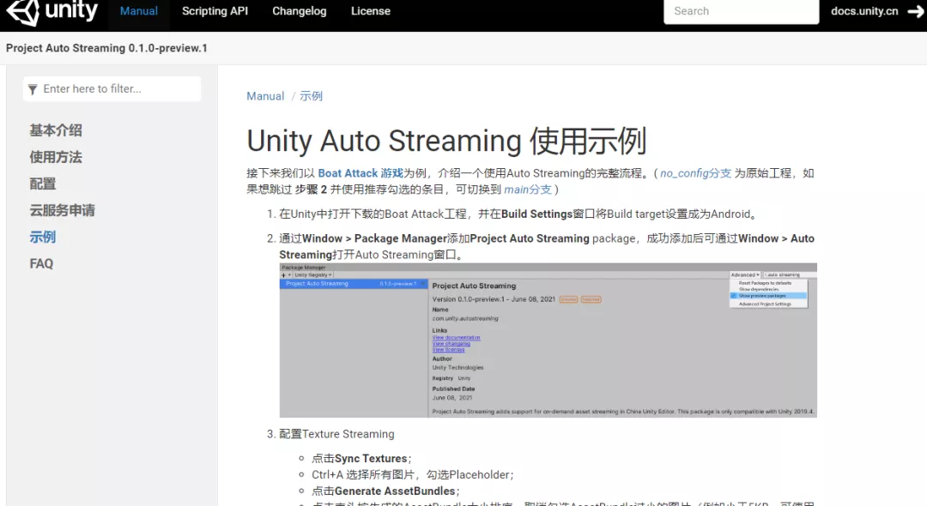The width and height of the screenshot is (927, 506).
Task: Select Reset Packages to defaults
Action: [765, 283]
